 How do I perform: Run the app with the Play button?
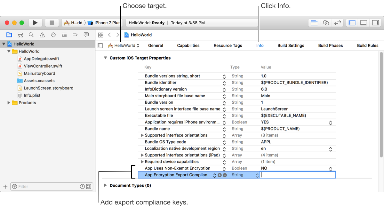[36, 23]
